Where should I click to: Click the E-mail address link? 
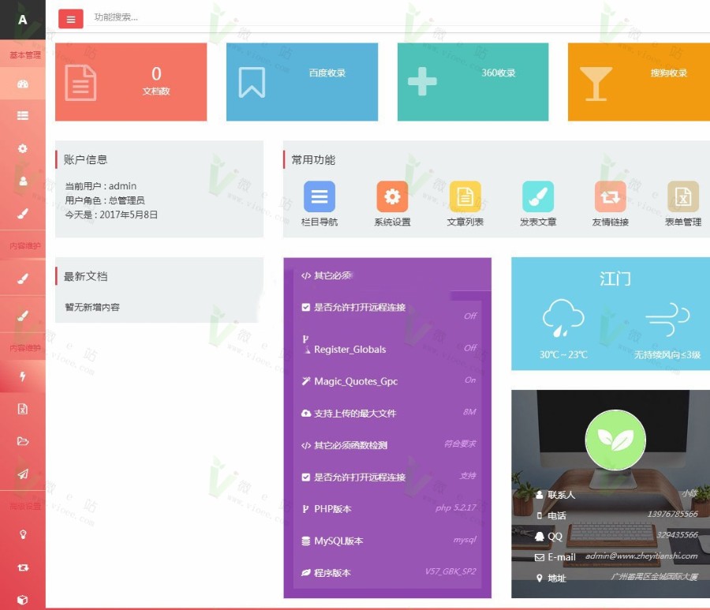[641, 556]
